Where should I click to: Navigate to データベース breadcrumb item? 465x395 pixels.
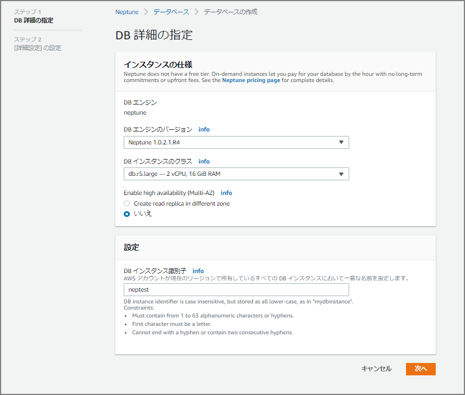click(x=170, y=12)
